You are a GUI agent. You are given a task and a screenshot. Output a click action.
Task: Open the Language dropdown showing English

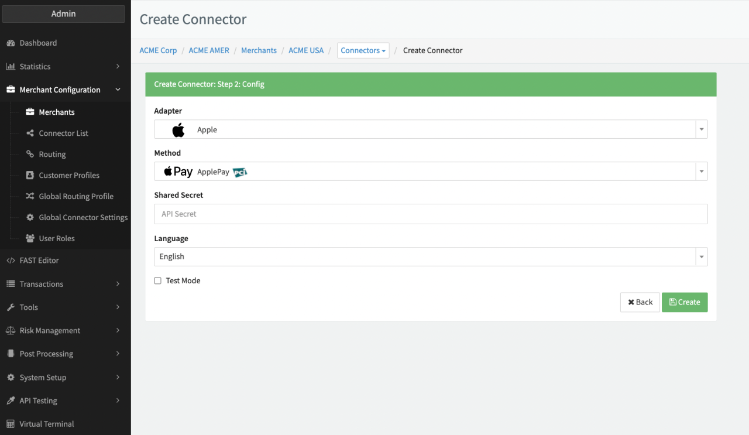(430, 256)
